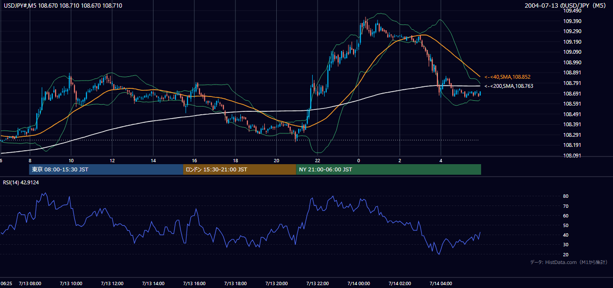This screenshot has width=613, height=288.
Task: Click the 7/13 18:00 bottom time label
Action: pos(236,283)
